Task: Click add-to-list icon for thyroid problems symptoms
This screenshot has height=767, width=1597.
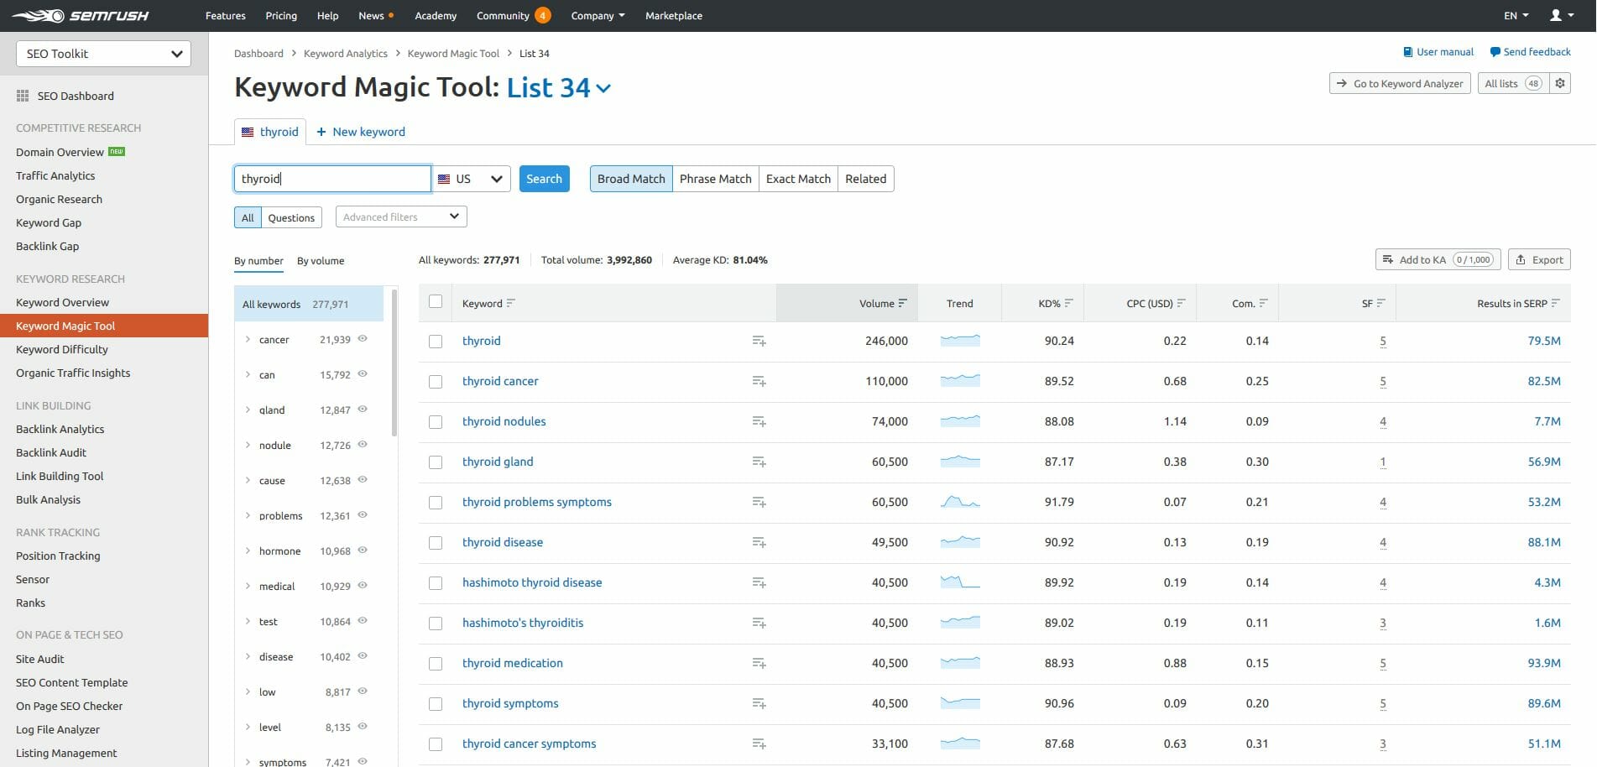Action: 759,502
